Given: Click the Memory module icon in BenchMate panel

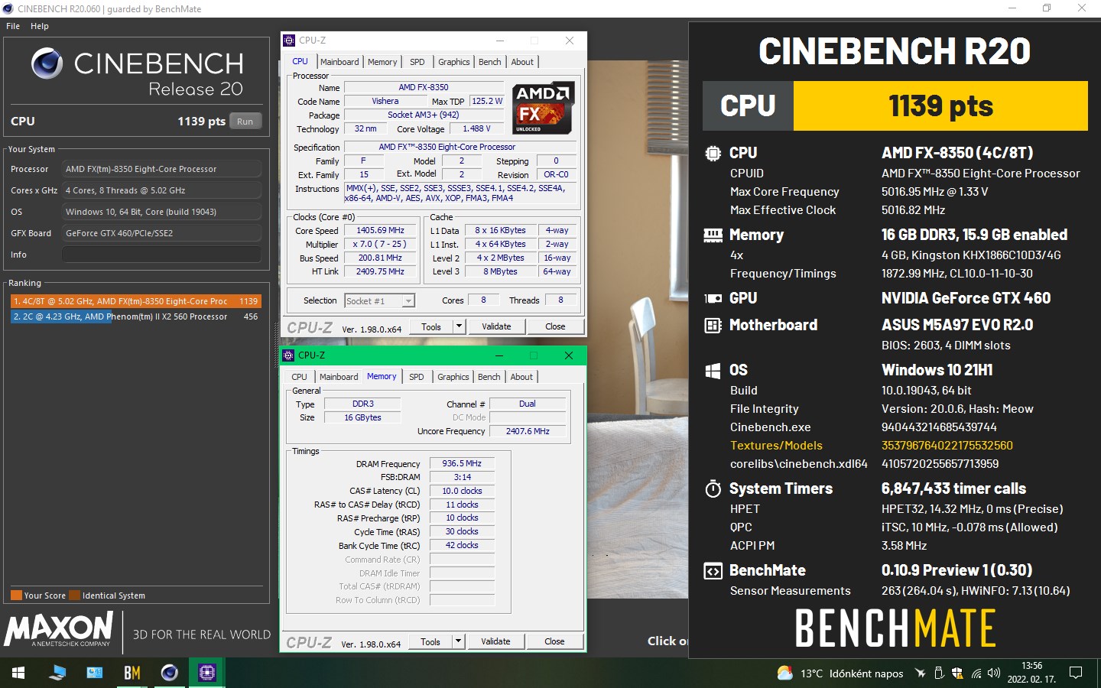Looking at the screenshot, I should tap(713, 235).
